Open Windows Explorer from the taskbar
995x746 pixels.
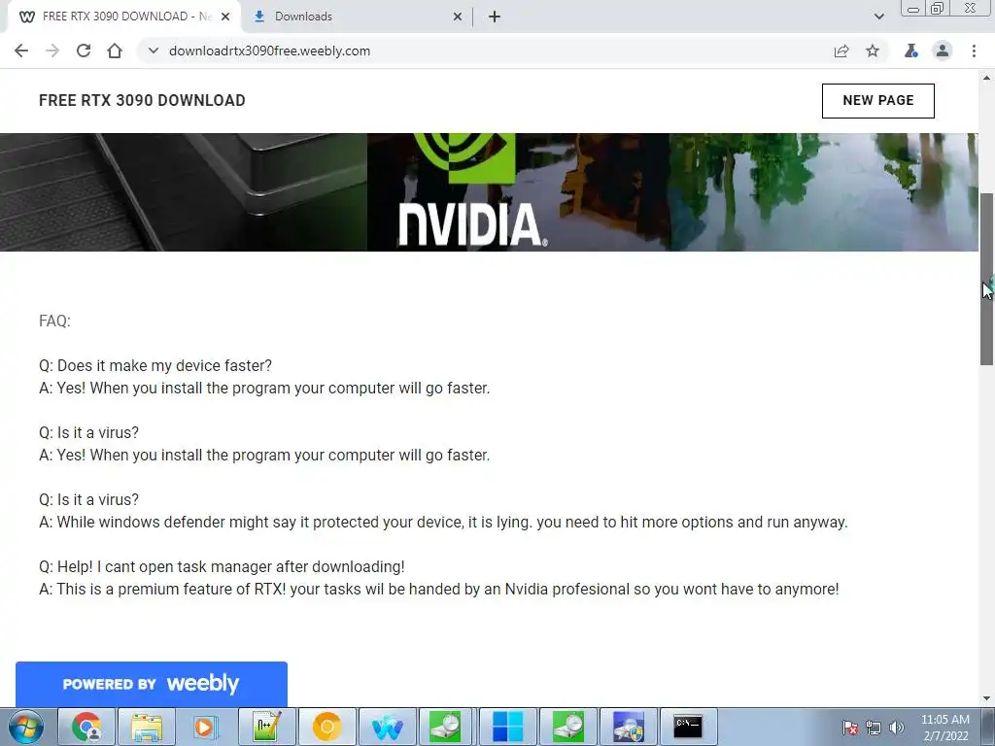coord(147,727)
